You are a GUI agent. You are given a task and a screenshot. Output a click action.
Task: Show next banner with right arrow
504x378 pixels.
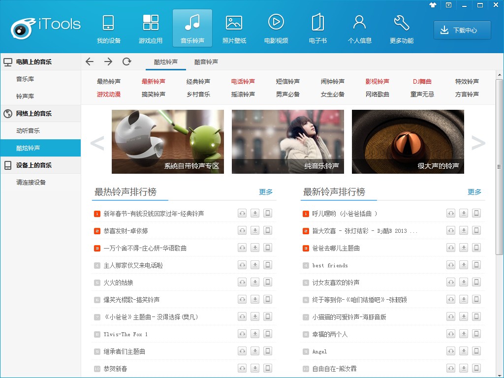pyautogui.click(x=478, y=143)
